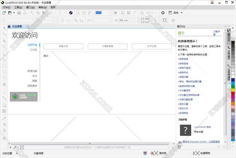
Task: Click the question mark help thumbnail
Action: click(186, 130)
